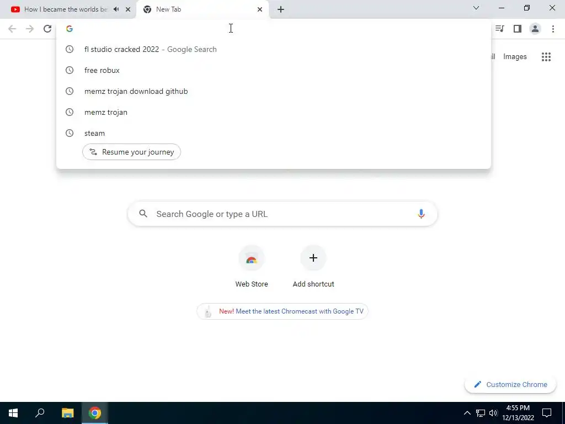
Task: Choose the 'free robux' history suggestion
Action: (x=274, y=70)
